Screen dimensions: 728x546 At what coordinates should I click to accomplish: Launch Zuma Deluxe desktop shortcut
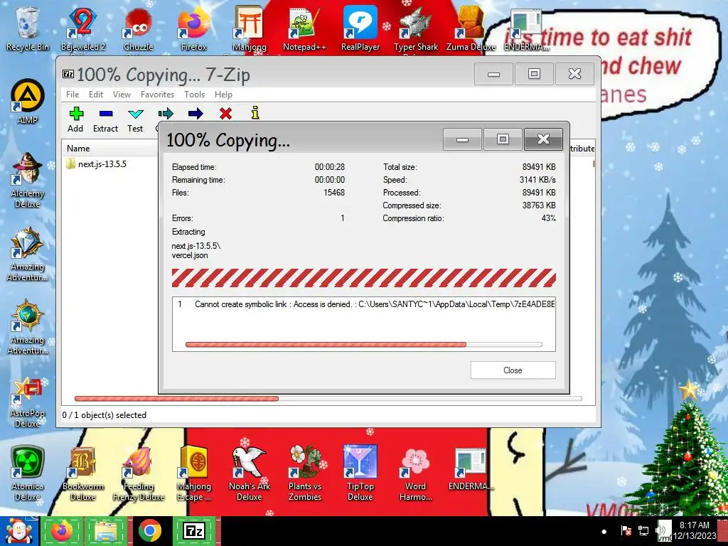471,29
